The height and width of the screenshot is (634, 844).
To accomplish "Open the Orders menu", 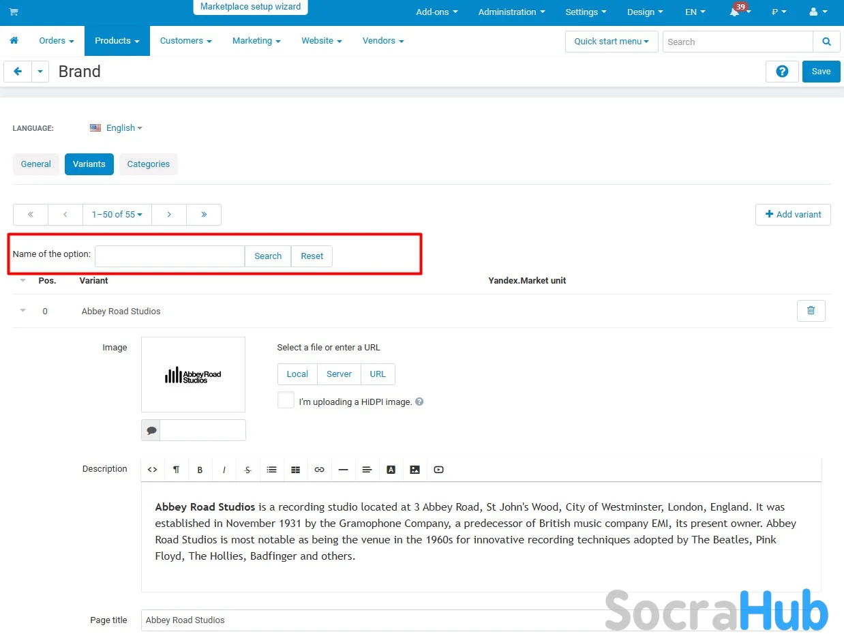I will tap(57, 41).
